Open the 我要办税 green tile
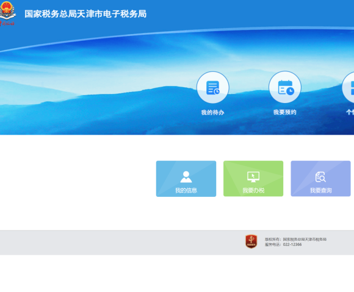This screenshot has height=292, width=354. tap(253, 179)
